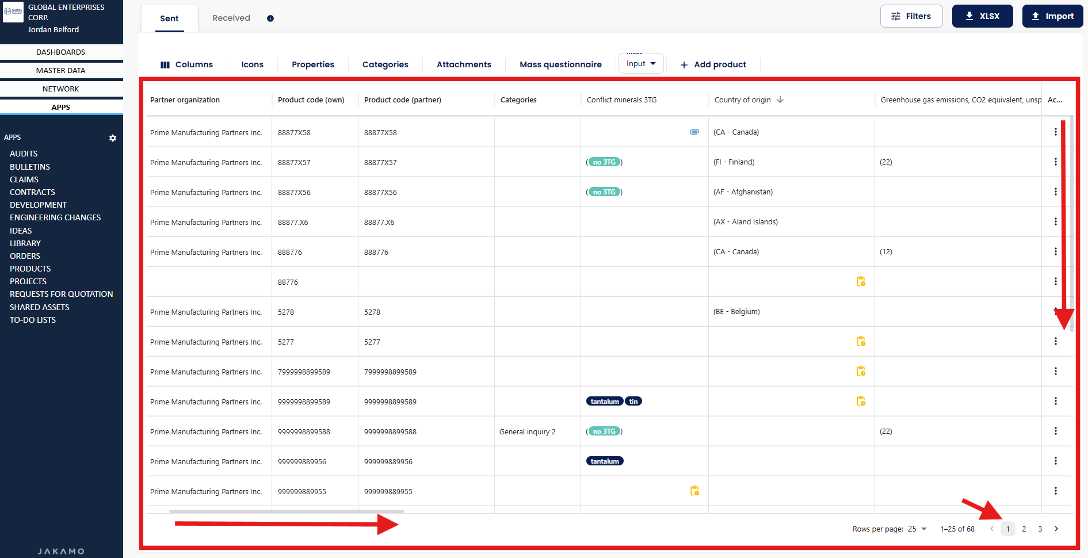Image resolution: width=1088 pixels, height=558 pixels.
Task: Open the attachment link icon for 88877X58
Action: (x=694, y=132)
